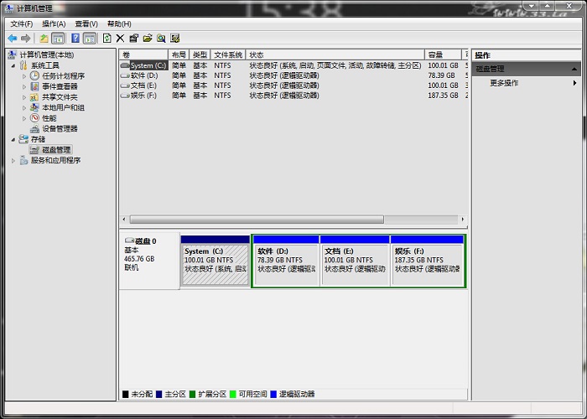Open the 操作(A) menu
The width and height of the screenshot is (587, 419).
(54, 23)
